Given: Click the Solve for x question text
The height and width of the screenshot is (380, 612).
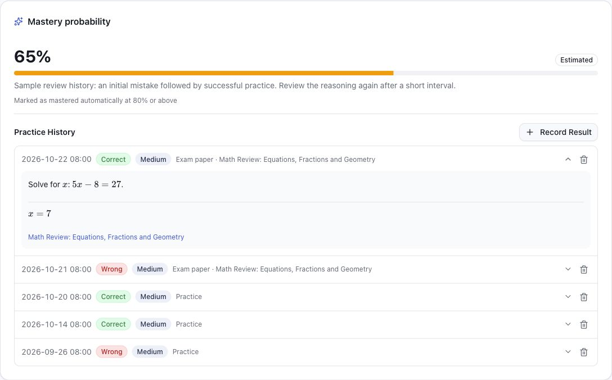Looking at the screenshot, I should tap(76, 184).
